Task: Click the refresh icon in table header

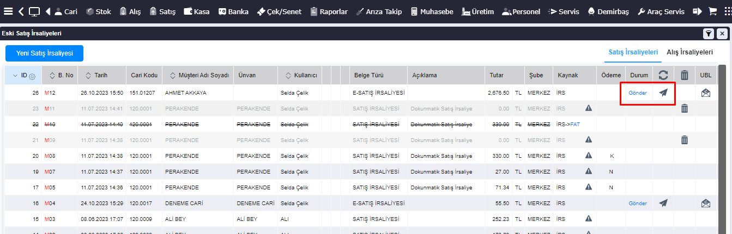Action: click(663, 76)
